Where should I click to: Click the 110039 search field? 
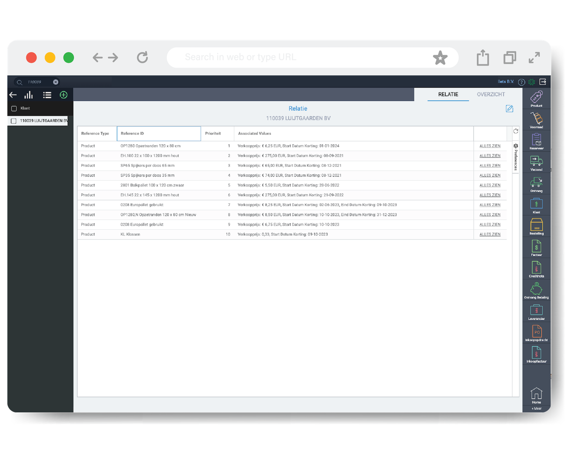pyautogui.click(x=37, y=82)
